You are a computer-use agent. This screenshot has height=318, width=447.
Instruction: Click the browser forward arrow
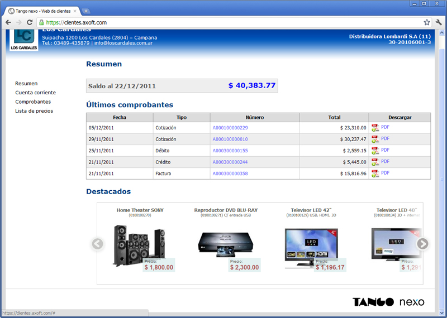(x=19, y=22)
